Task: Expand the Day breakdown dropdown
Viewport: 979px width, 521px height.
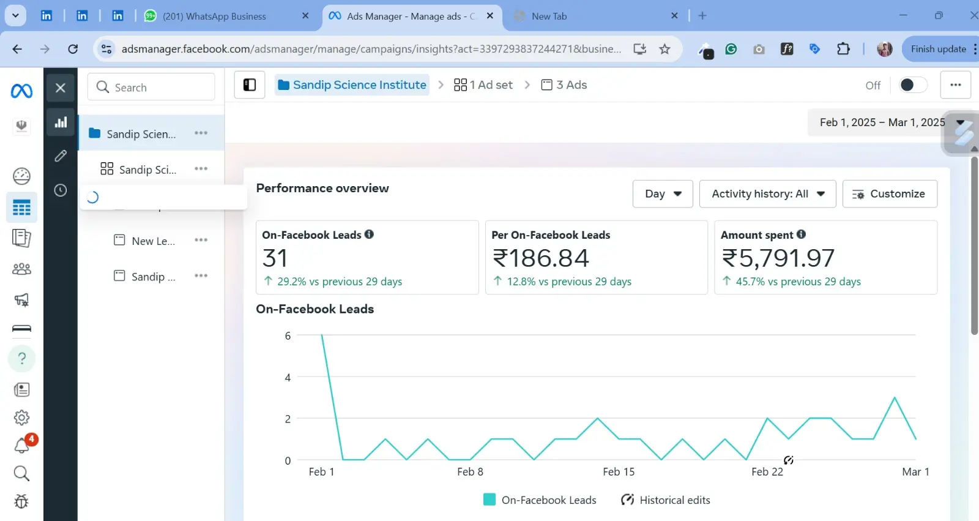Action: pos(663,194)
